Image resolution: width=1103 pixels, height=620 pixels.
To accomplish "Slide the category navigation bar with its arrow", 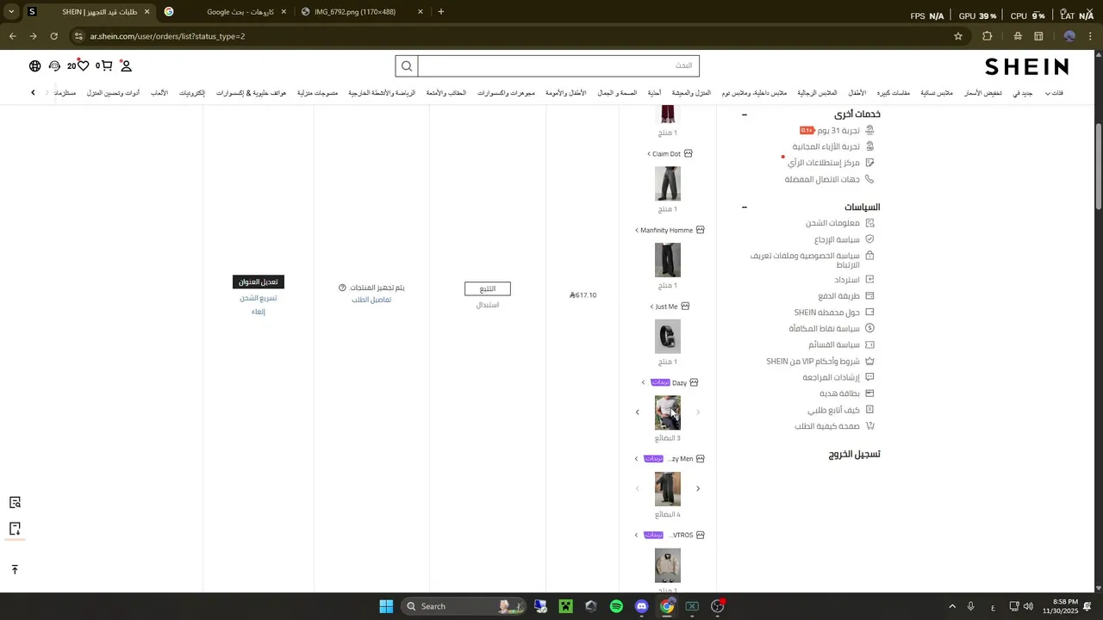I will (x=33, y=93).
